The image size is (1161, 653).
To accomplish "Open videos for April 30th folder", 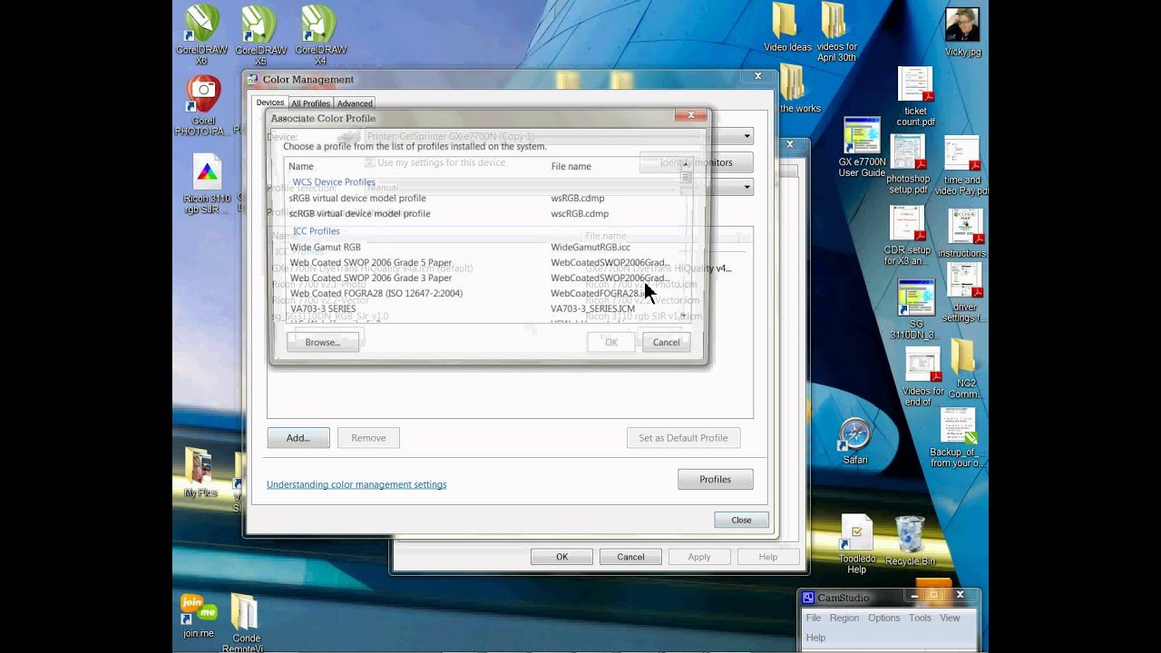I will (x=835, y=32).
